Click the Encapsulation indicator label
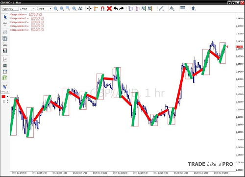The image size is (245, 177). click(18, 14)
